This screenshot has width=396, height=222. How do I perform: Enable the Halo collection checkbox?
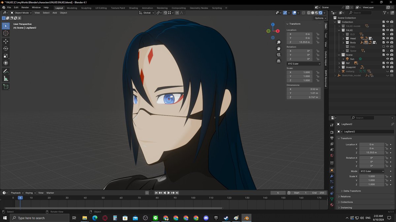tap(383, 47)
